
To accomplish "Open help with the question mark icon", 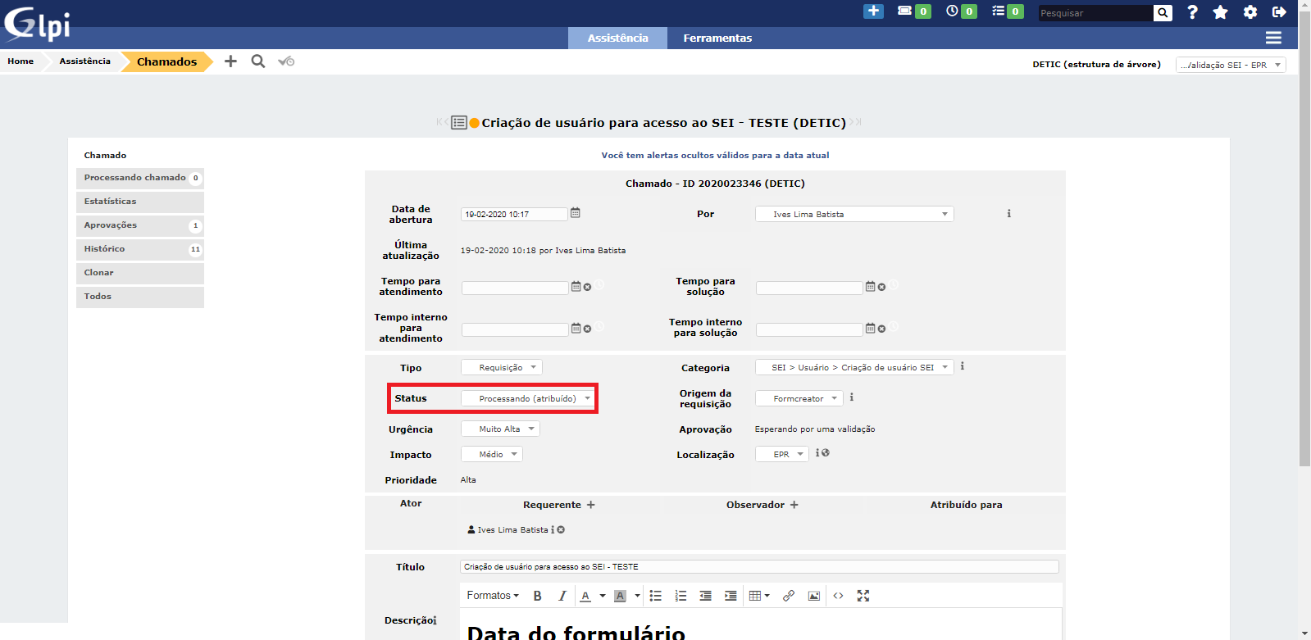I will (x=1192, y=12).
